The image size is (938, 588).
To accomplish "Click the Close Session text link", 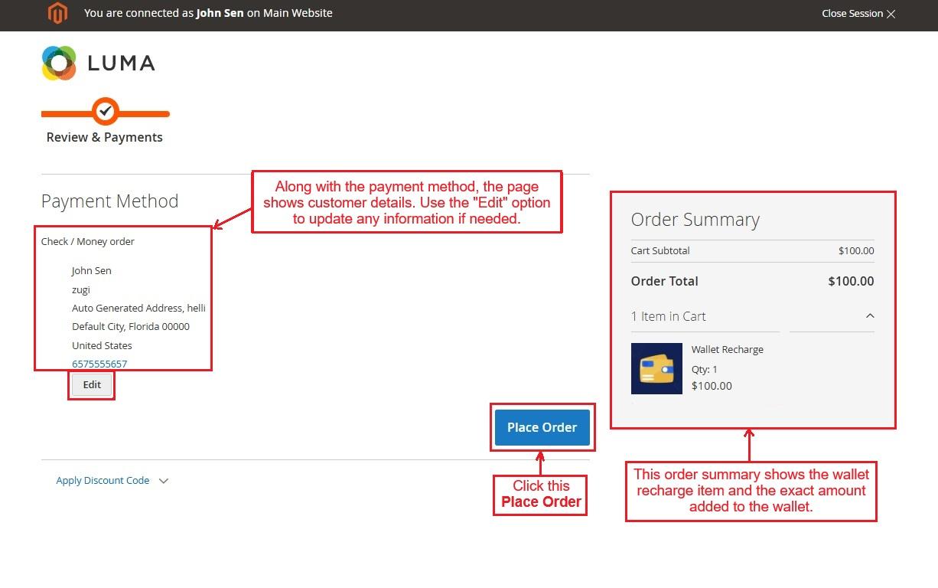I will (x=852, y=14).
